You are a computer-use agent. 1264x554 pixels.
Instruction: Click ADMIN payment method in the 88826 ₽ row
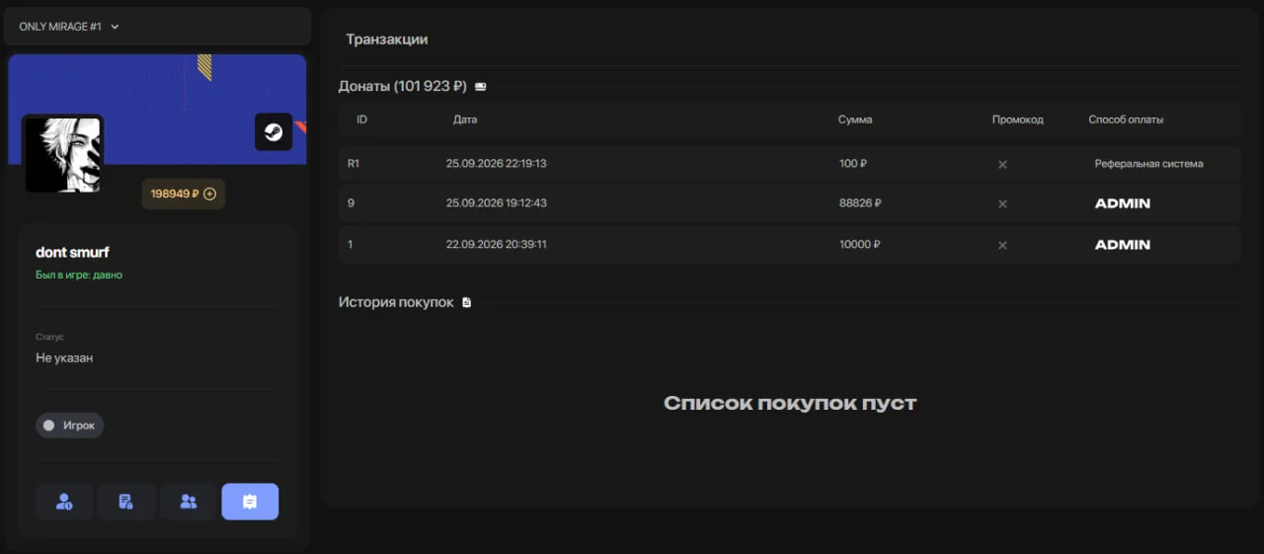tap(1123, 203)
